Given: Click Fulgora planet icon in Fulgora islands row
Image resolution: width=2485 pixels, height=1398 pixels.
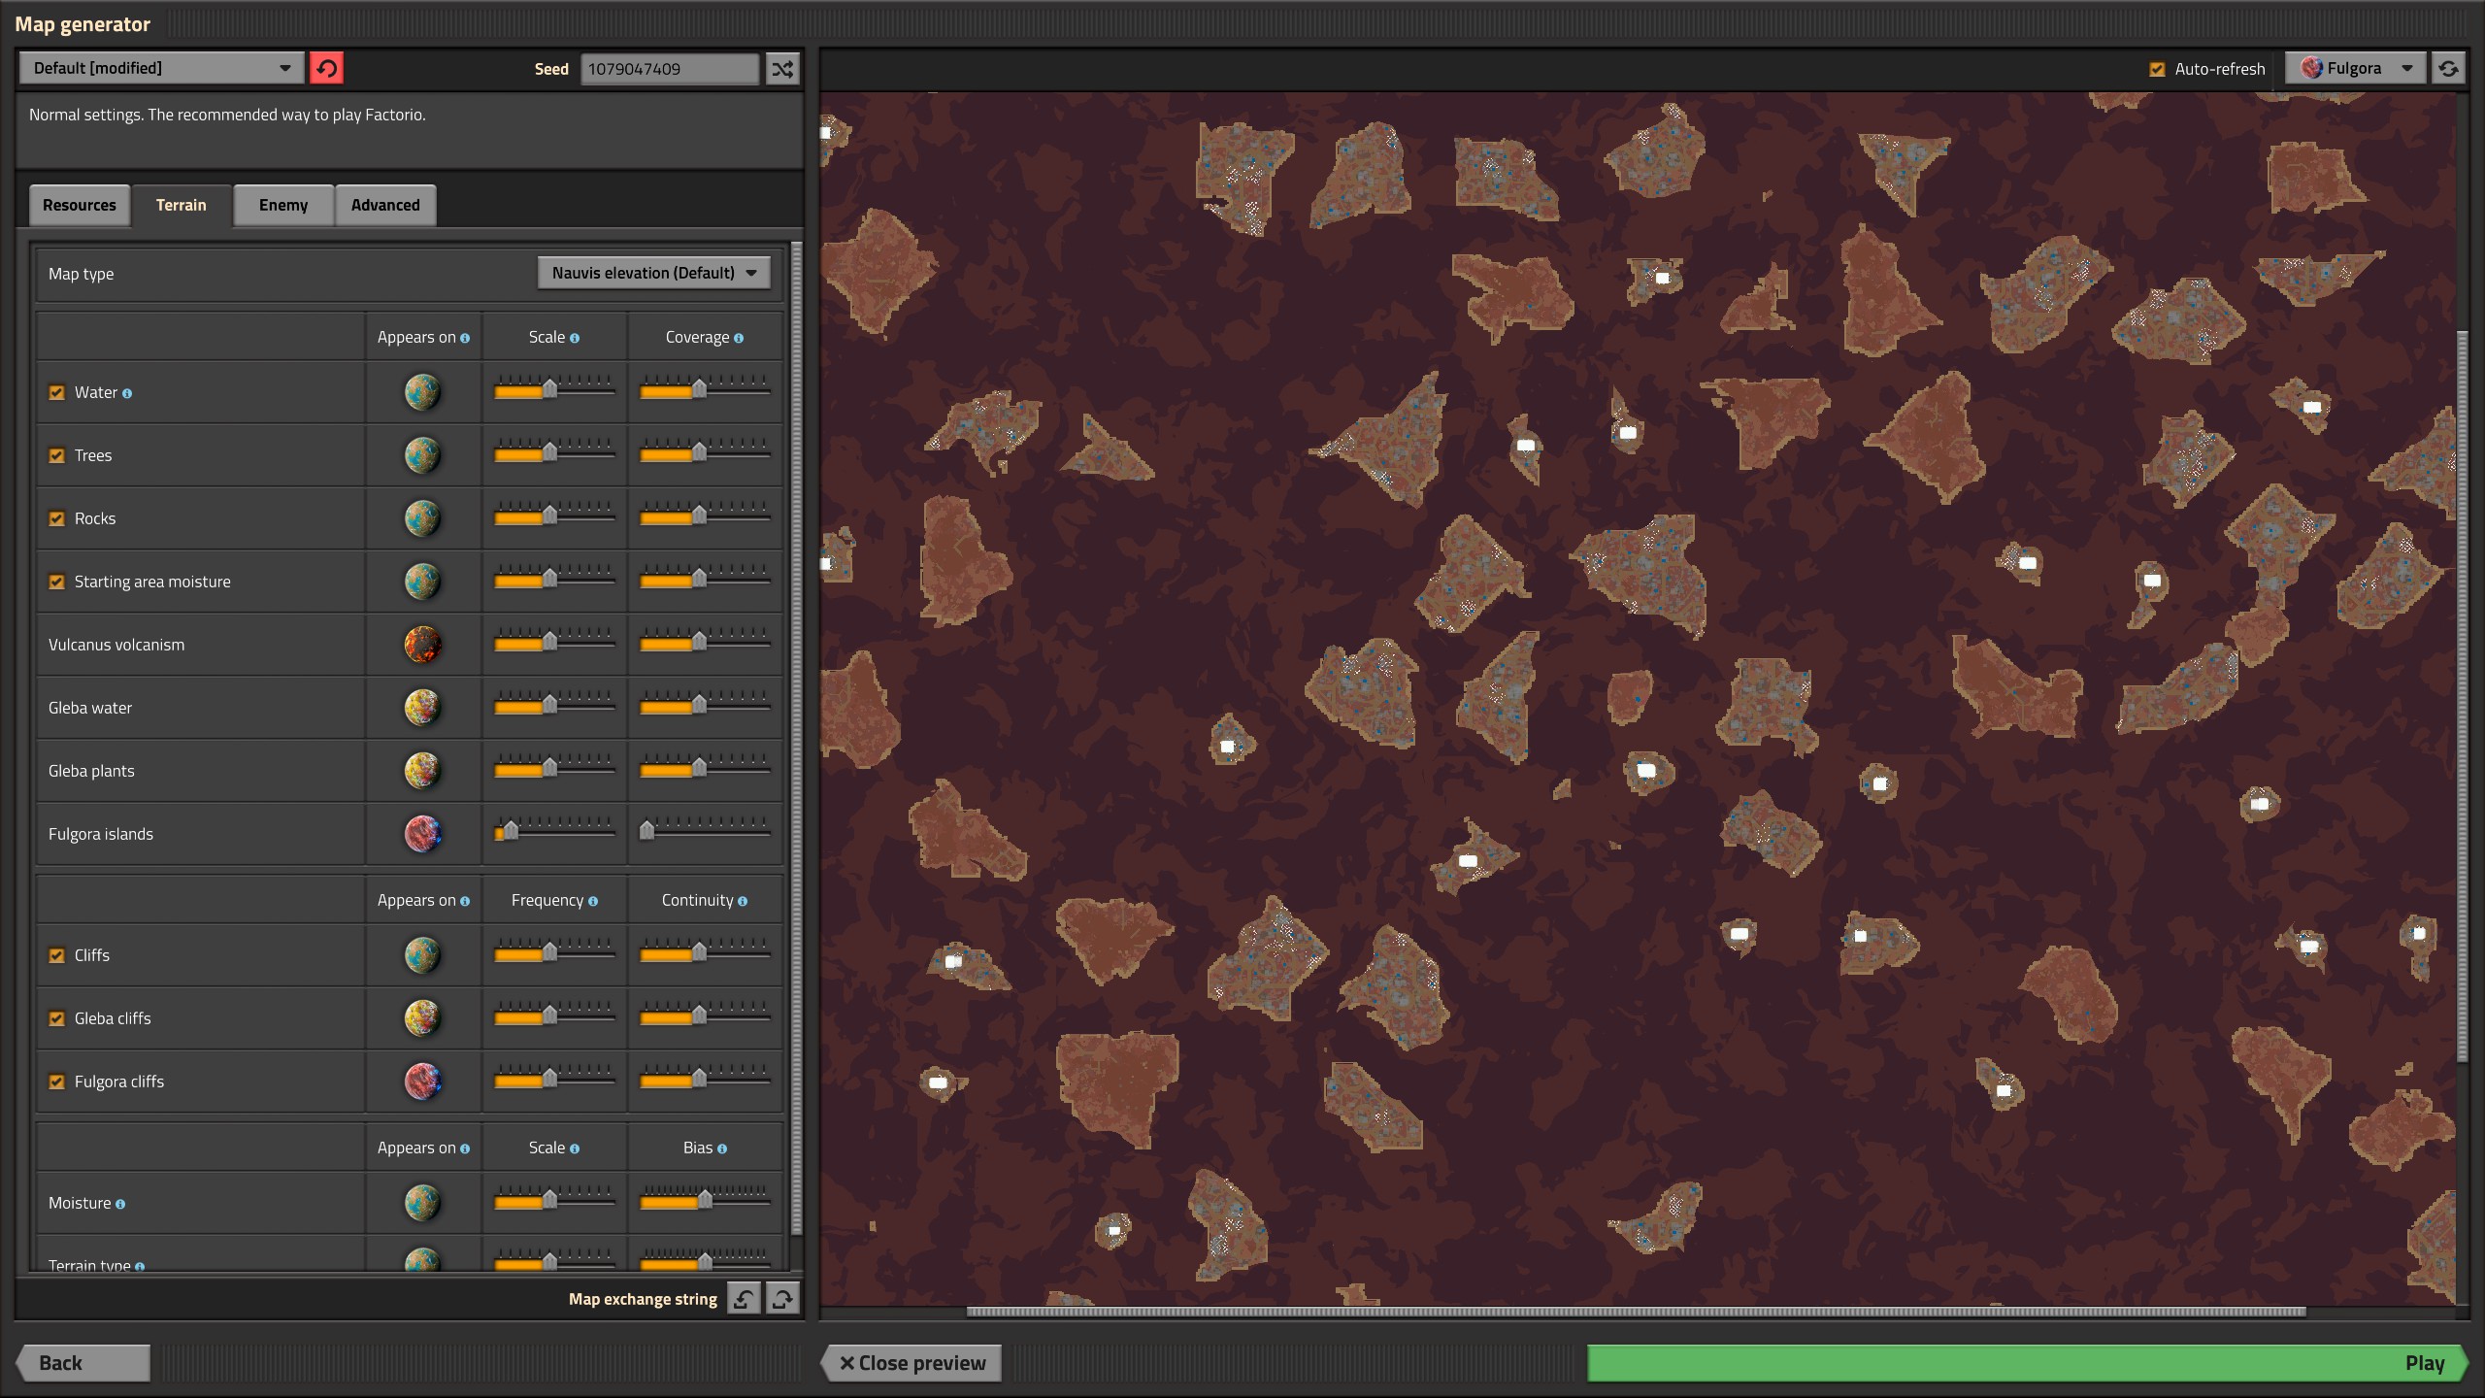Looking at the screenshot, I should (x=422, y=834).
